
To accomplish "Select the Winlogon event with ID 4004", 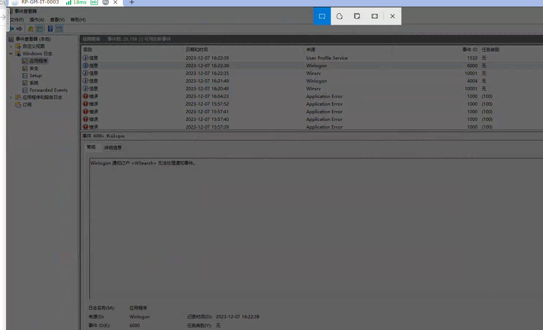I will coord(312,81).
